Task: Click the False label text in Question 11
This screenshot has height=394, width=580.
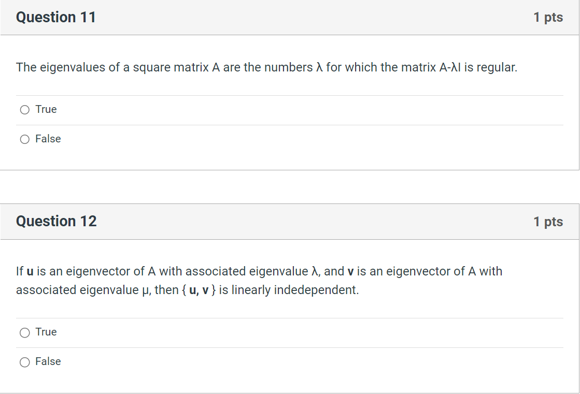Action: point(48,139)
